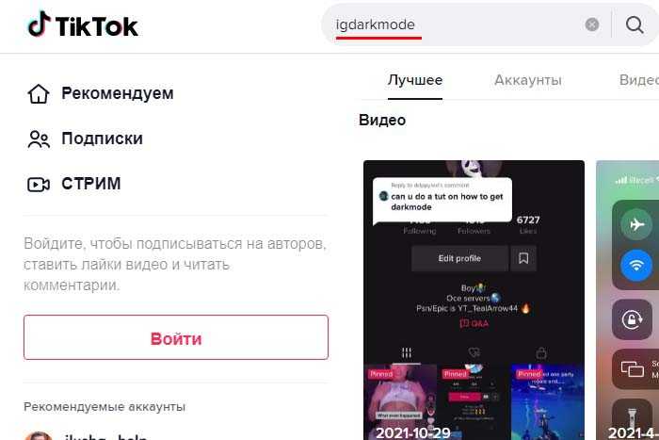Open the recommended account avatar
Viewport: 659px width, 440px height.
[x=39, y=436]
